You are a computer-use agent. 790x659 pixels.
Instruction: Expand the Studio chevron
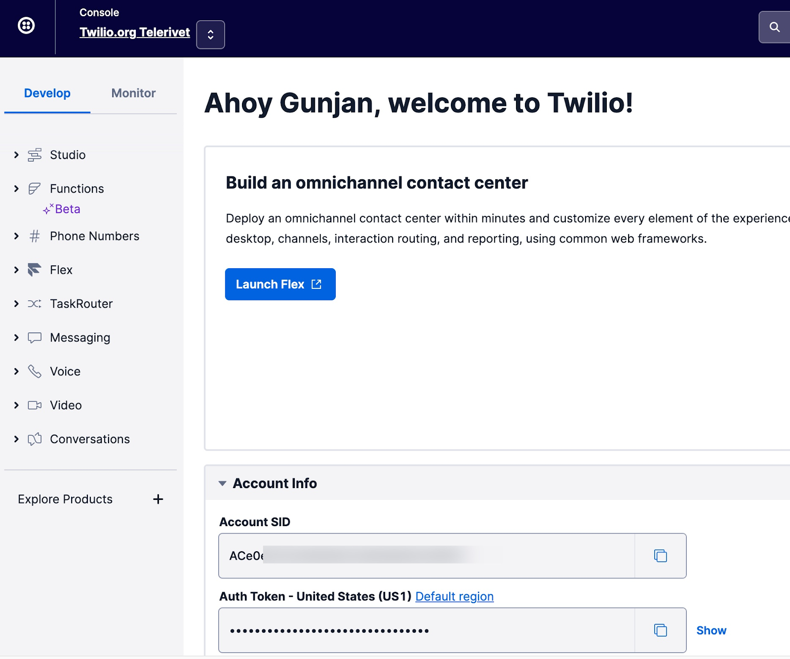tap(16, 155)
